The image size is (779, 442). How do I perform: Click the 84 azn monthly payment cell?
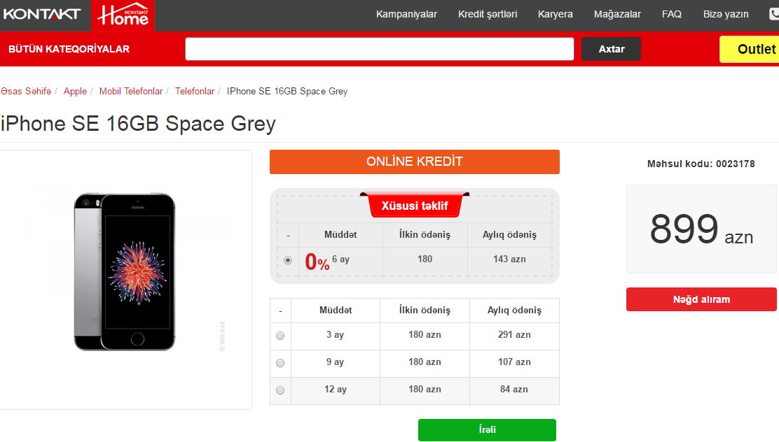coord(514,390)
